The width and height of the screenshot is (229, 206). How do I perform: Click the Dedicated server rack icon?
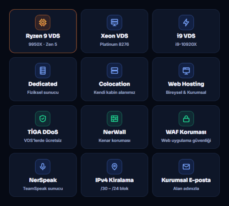[x=43, y=70]
